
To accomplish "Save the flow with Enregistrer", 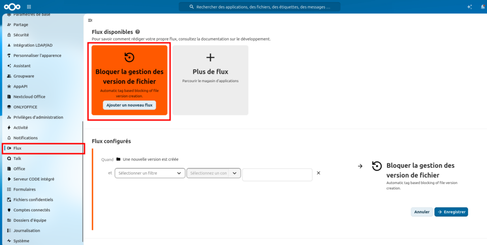I will [451, 212].
